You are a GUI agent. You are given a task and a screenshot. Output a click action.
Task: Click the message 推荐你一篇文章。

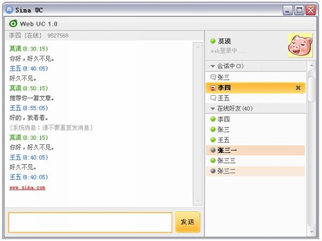click(32, 98)
